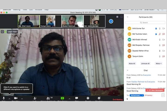Toggle Anik Kumar Sur's microphone

[160, 29]
